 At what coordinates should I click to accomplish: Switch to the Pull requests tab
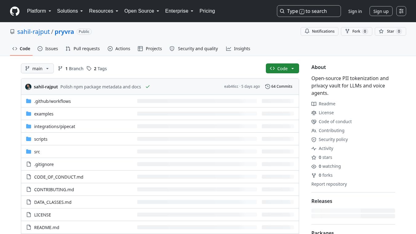83,49
